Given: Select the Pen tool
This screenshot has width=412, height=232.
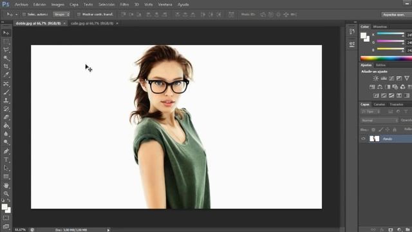Looking at the screenshot, I should [x=6, y=151].
